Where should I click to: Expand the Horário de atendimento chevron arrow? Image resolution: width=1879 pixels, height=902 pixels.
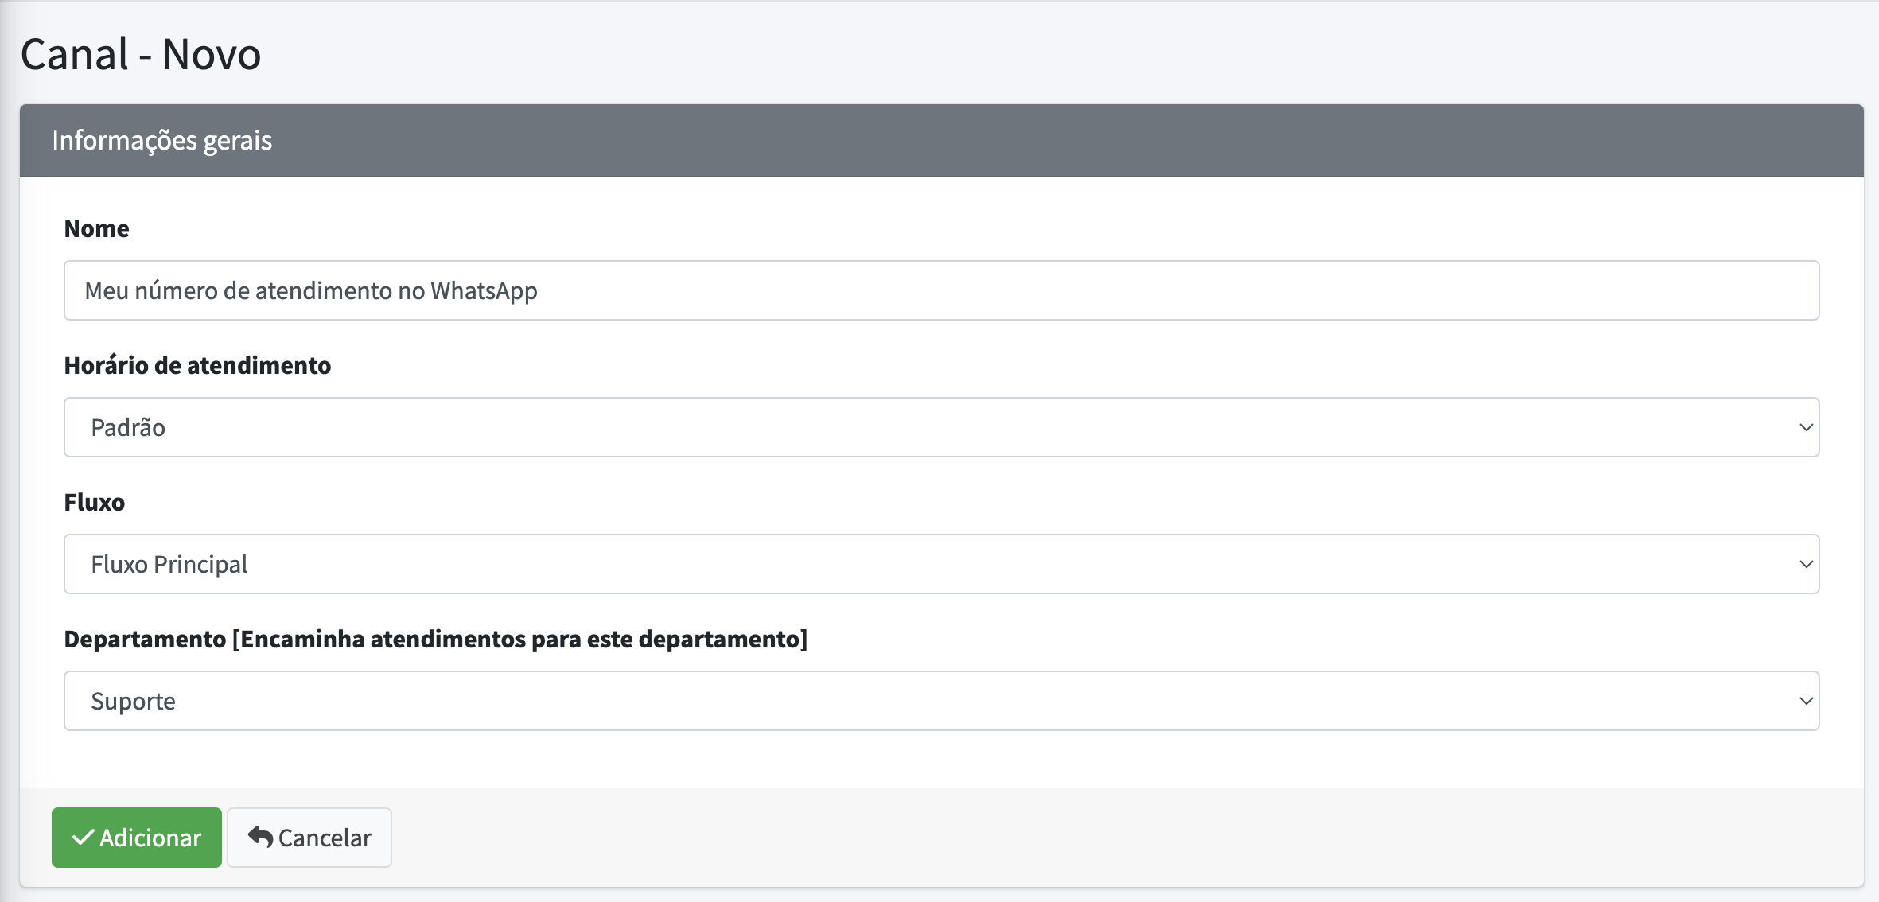click(x=1806, y=427)
